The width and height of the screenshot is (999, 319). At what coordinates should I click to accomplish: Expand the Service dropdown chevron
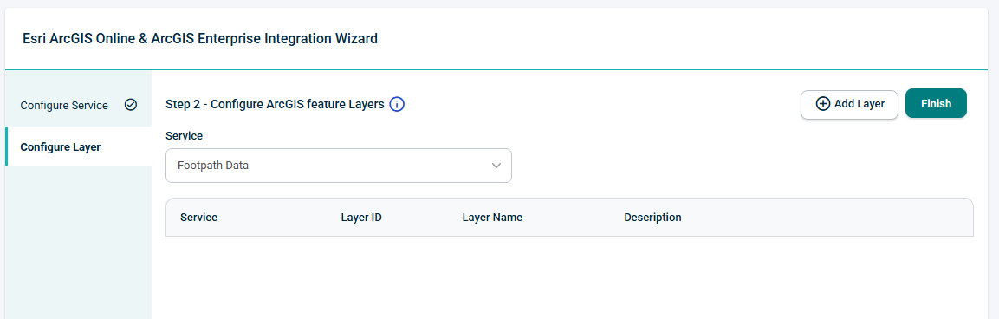point(496,166)
